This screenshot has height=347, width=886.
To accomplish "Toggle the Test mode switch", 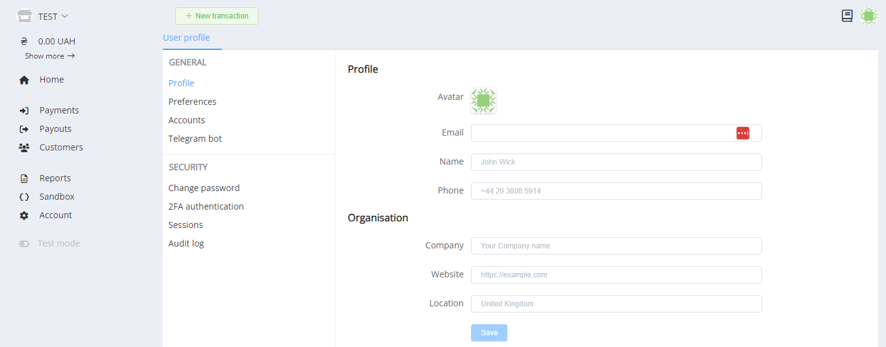I will (24, 244).
